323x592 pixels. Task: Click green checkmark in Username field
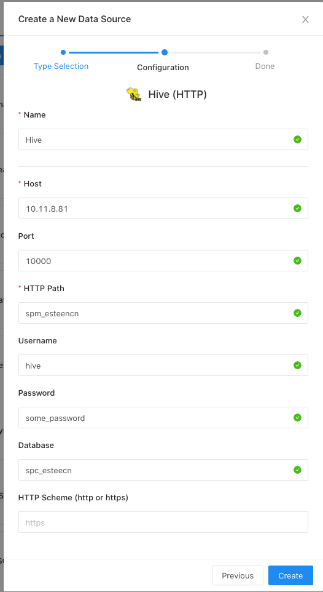pyautogui.click(x=297, y=366)
